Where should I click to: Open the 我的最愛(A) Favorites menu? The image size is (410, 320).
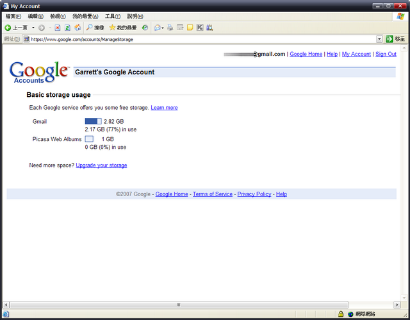(x=85, y=16)
